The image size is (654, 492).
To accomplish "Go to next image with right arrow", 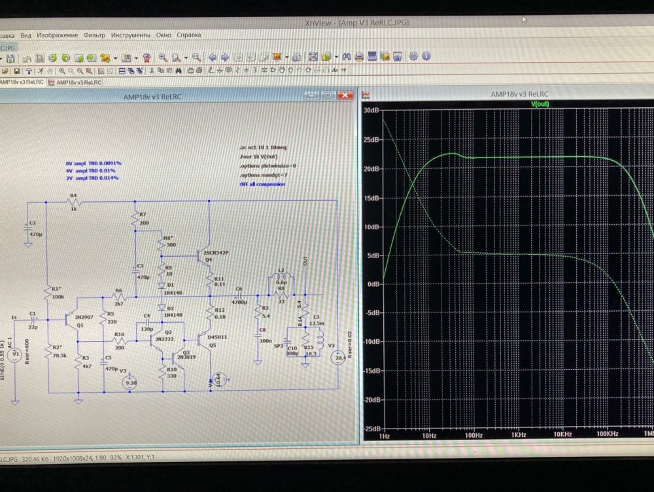I will [x=224, y=57].
